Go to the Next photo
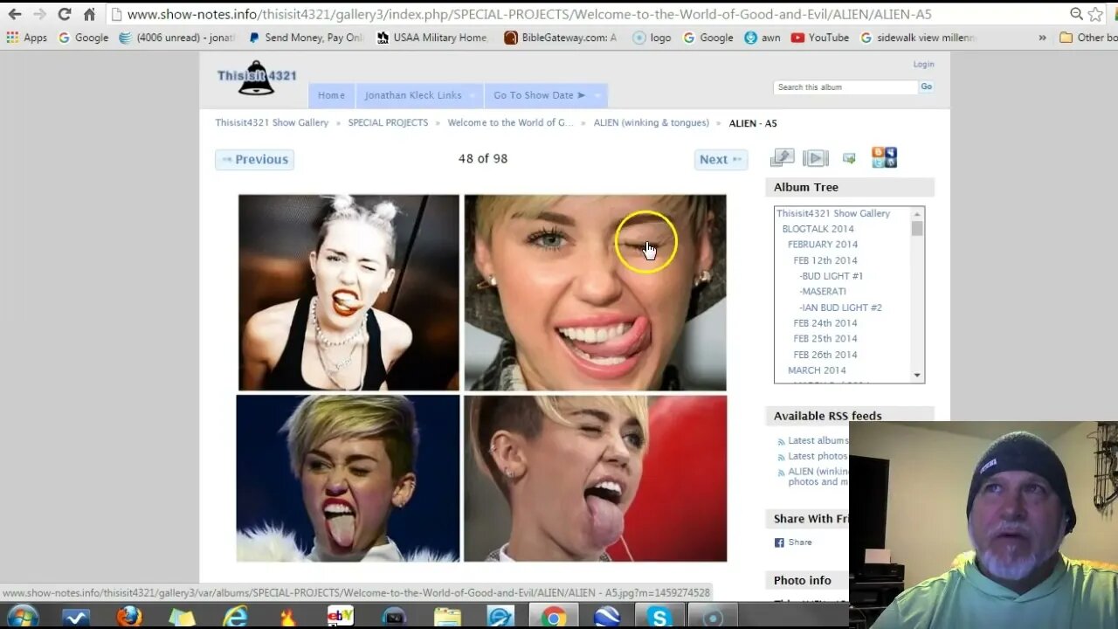Image resolution: width=1118 pixels, height=629 pixels. tap(721, 159)
